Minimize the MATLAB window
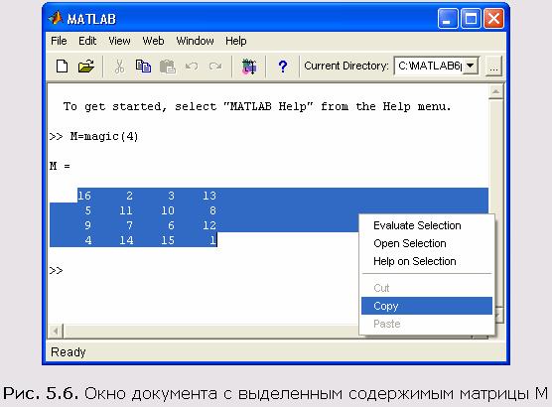This screenshot has width=552, height=407. coord(448,18)
